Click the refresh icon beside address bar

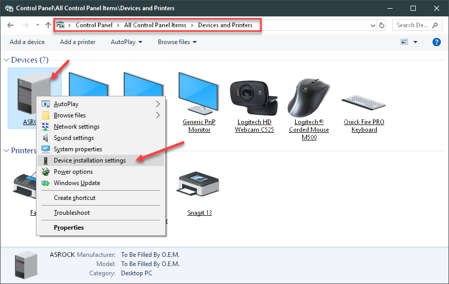pyautogui.click(x=382, y=25)
